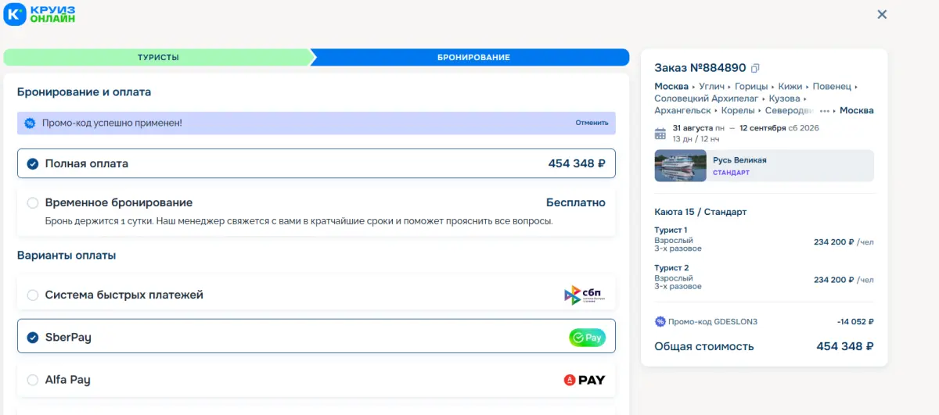Choose Alfa Pay payment radio
This screenshot has height=415, width=939.
click(x=33, y=380)
